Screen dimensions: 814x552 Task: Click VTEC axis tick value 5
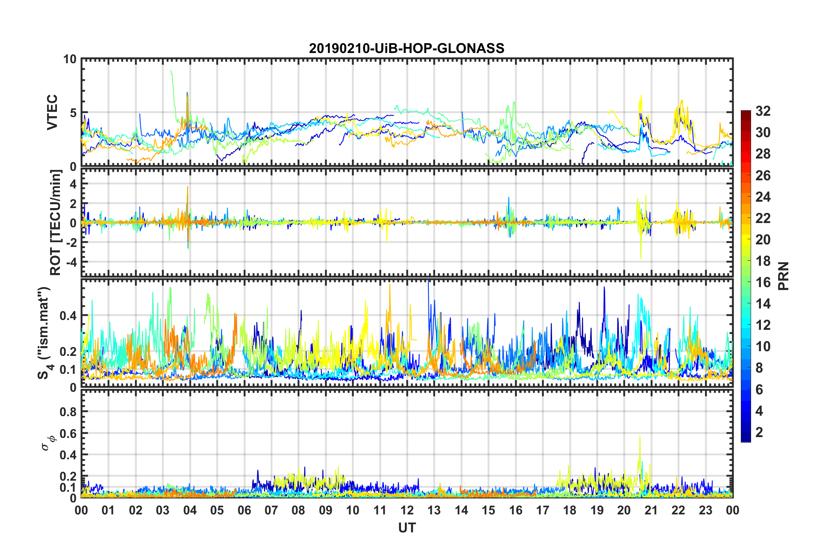pos(74,113)
